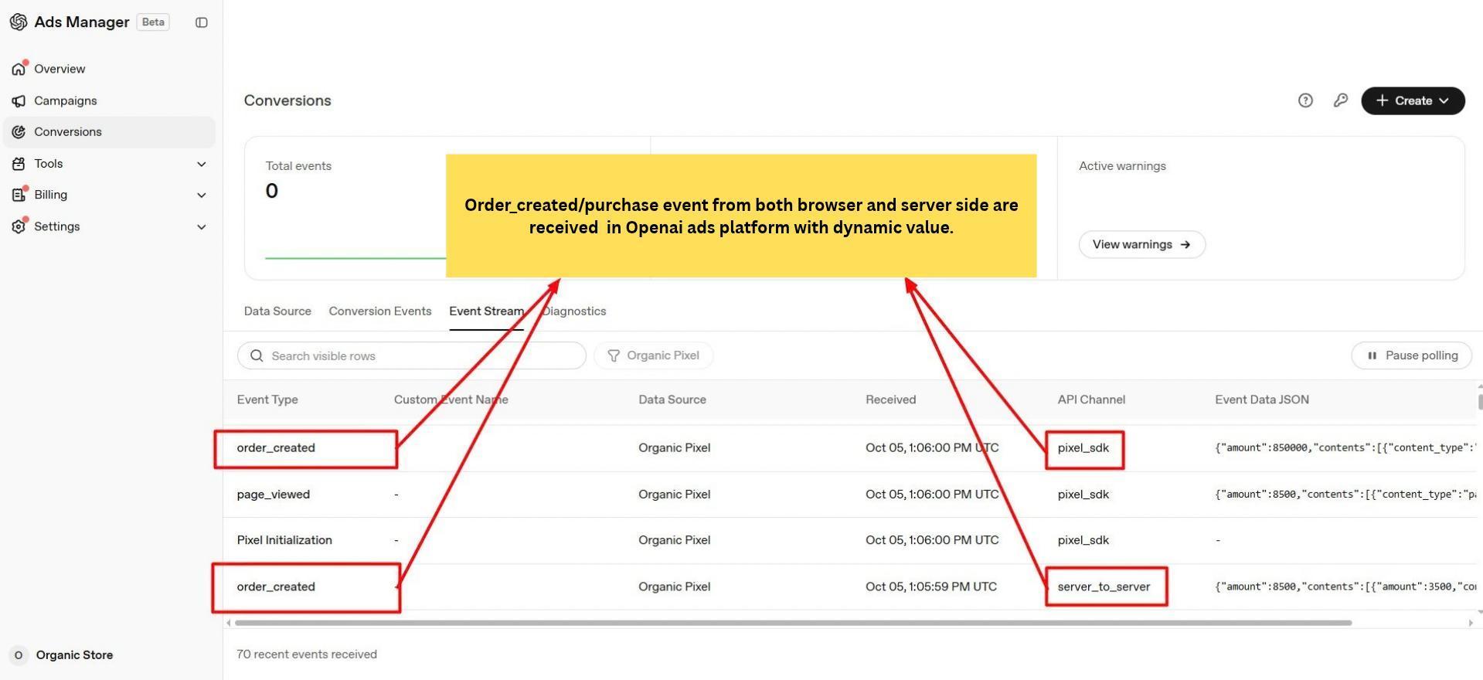Click the Custom Event Name column header
The image size is (1483, 680).
(451, 399)
